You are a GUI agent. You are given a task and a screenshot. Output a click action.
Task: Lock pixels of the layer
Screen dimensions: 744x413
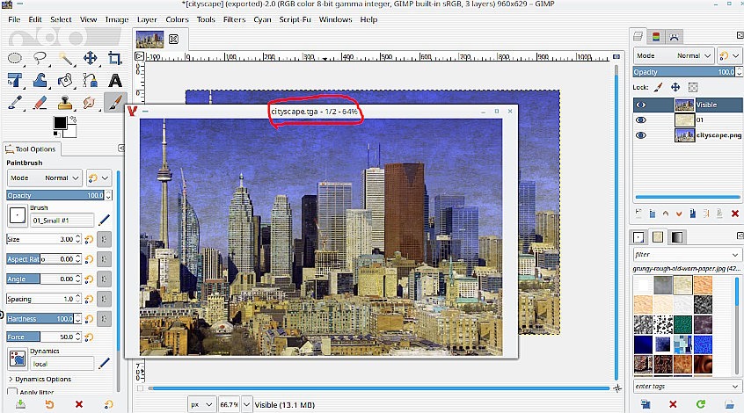click(658, 87)
